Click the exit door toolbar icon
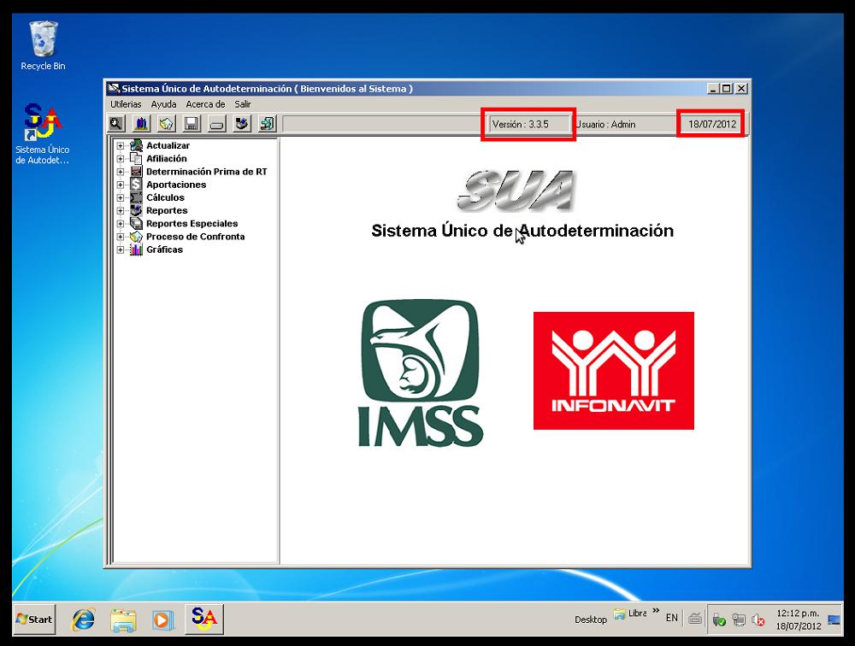Screen dimensions: 855x646 click(266, 123)
